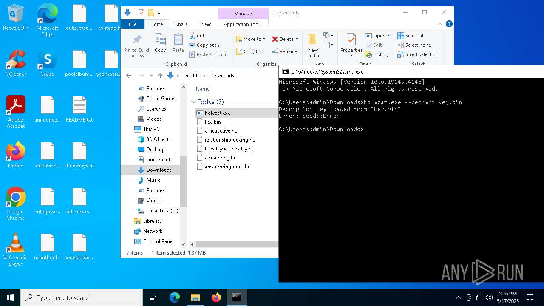Screen dimensions: 544x306
Task: Open Application Tools ribbon tab
Action: coord(243,24)
